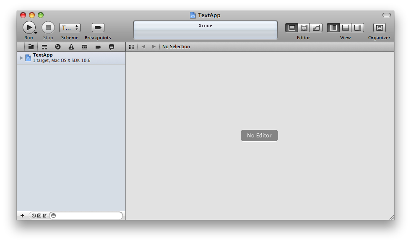Screen dimensions: 411x243
Task: Go forward in jump bar history
Action: 153,47
